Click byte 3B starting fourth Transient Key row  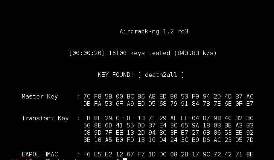pos(87,140)
